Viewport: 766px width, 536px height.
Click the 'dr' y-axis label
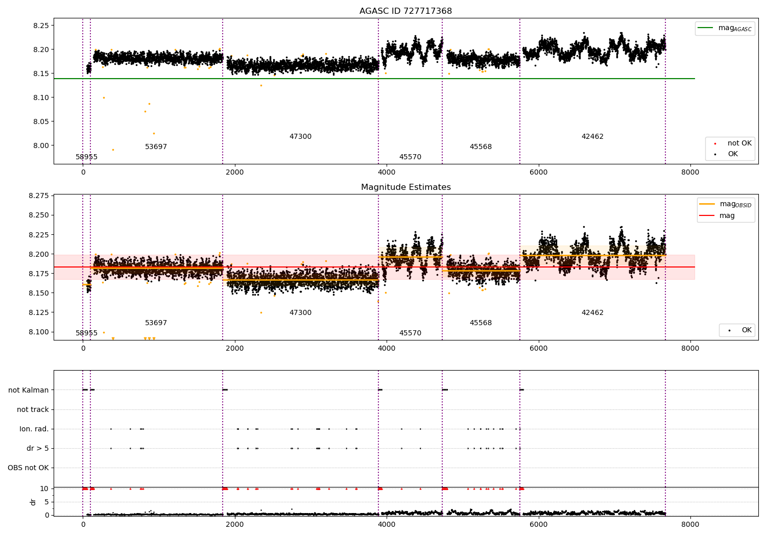(x=33, y=502)
